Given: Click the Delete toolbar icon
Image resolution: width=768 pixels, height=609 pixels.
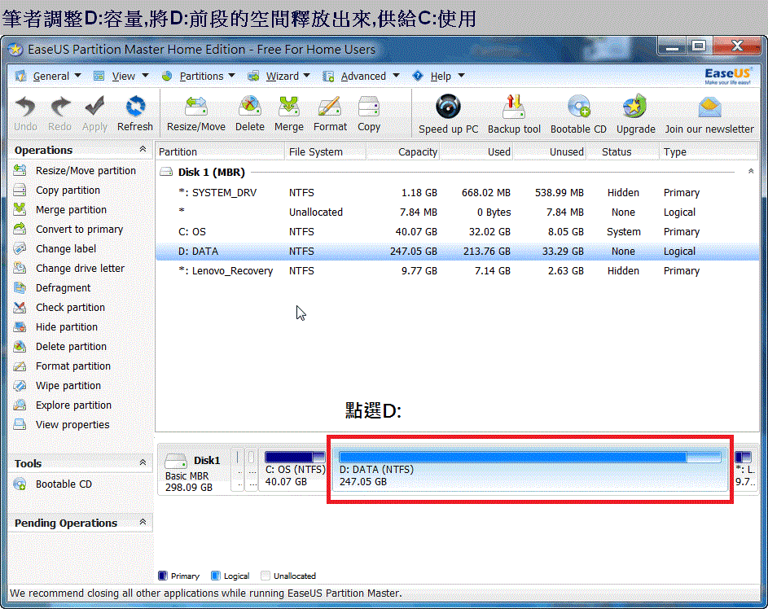Looking at the screenshot, I should (x=250, y=113).
